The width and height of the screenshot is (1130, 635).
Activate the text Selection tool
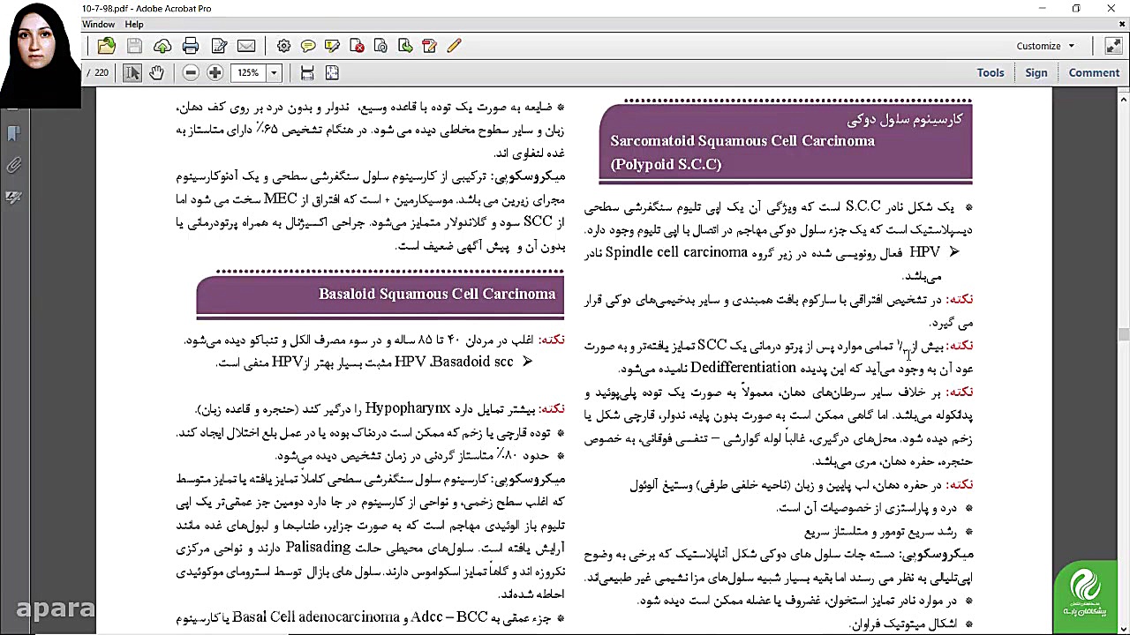[131, 72]
